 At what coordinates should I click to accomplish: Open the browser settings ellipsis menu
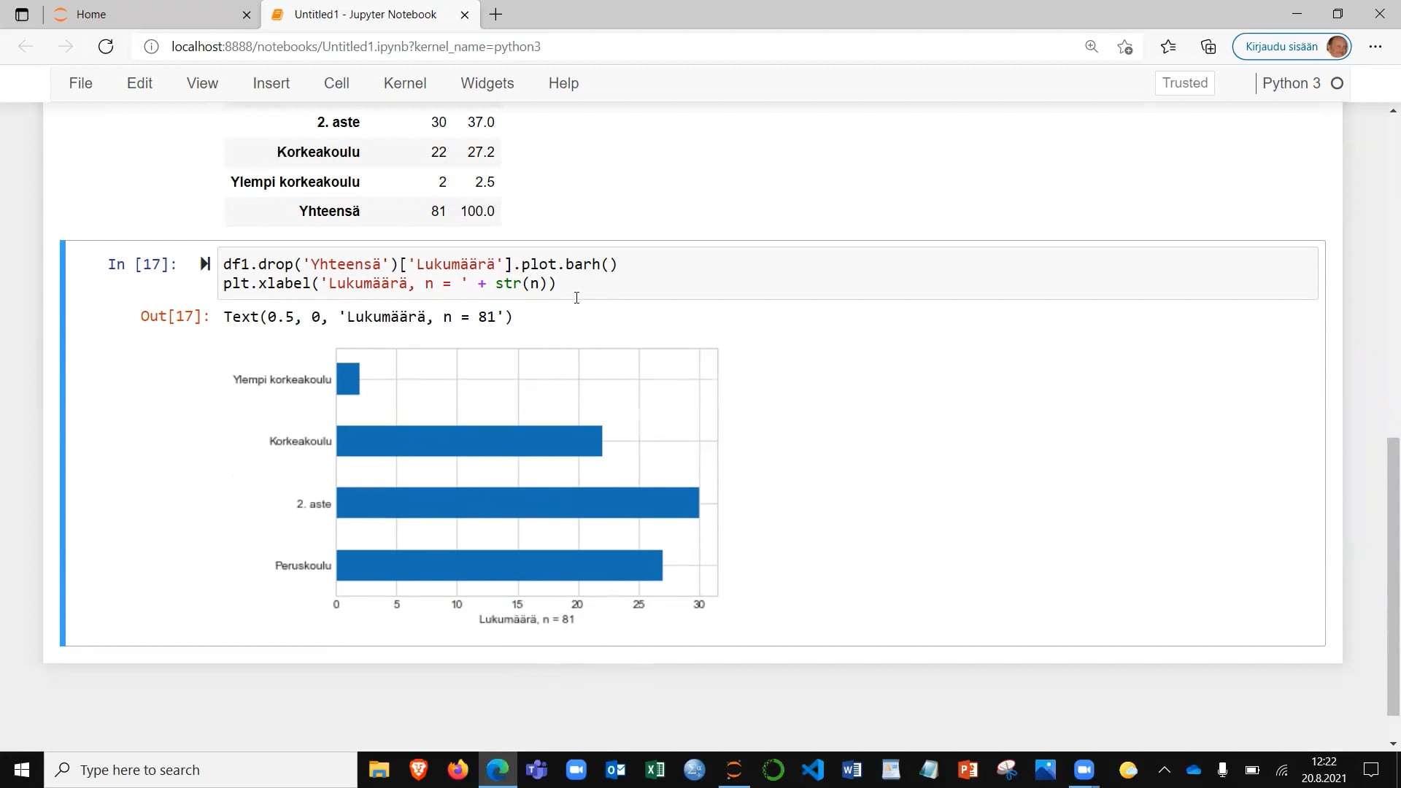pyautogui.click(x=1375, y=47)
